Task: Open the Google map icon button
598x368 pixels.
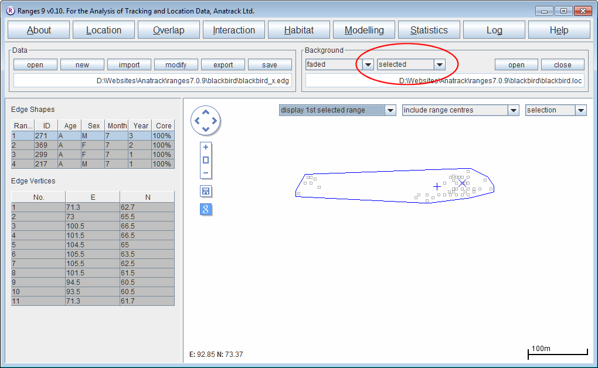Action: (x=206, y=209)
